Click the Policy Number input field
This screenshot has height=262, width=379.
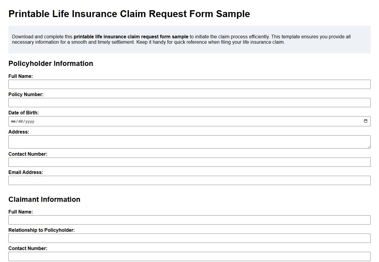[x=189, y=102]
